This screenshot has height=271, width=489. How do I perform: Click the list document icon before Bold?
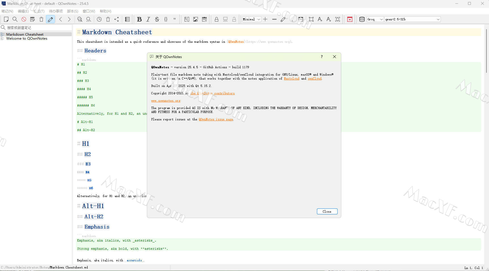coord(127,19)
